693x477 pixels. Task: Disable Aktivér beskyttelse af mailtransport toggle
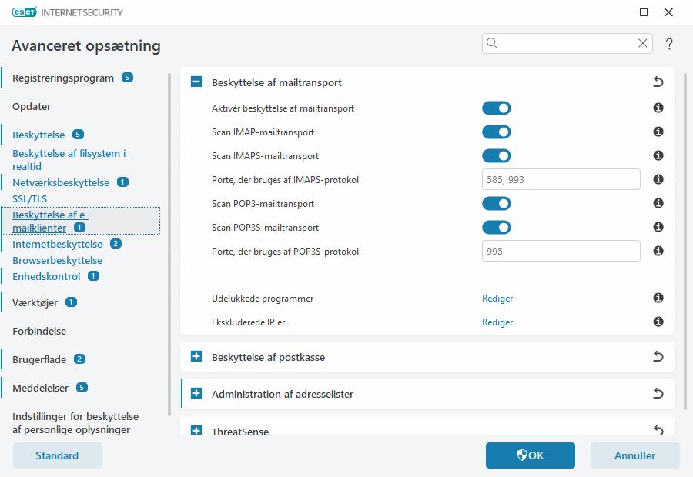(497, 108)
